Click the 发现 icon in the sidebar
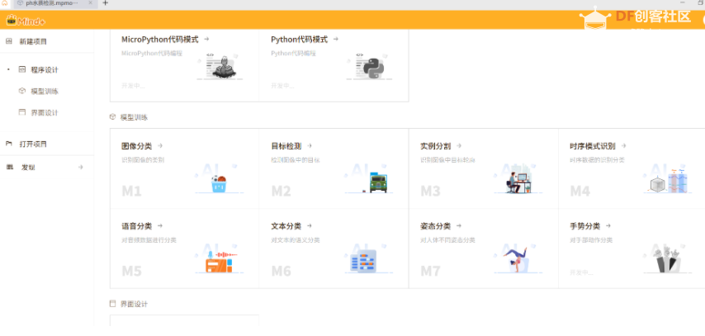Viewport: 705px width, 336px height. pos(9,167)
